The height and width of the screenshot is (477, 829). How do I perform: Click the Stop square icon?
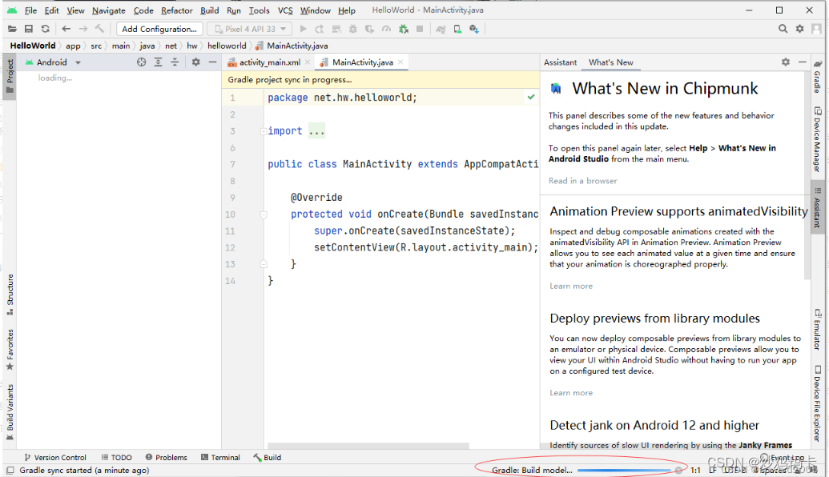(x=420, y=29)
